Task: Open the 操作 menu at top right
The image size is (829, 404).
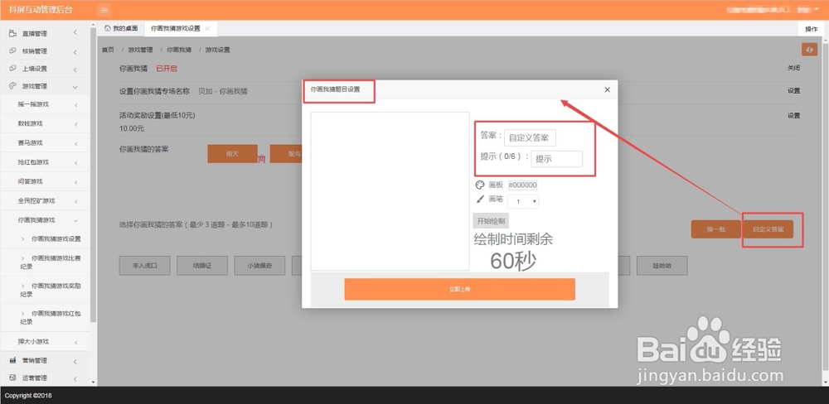Action: point(811,29)
